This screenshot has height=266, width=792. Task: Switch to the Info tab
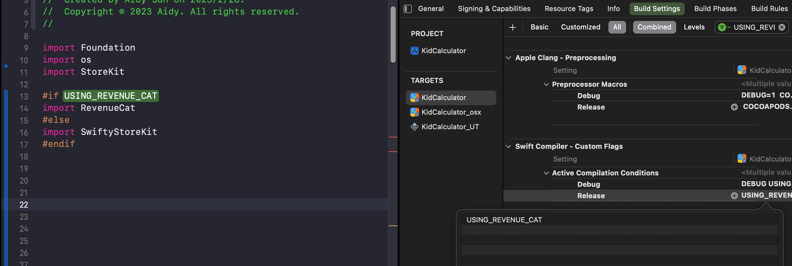pyautogui.click(x=613, y=9)
